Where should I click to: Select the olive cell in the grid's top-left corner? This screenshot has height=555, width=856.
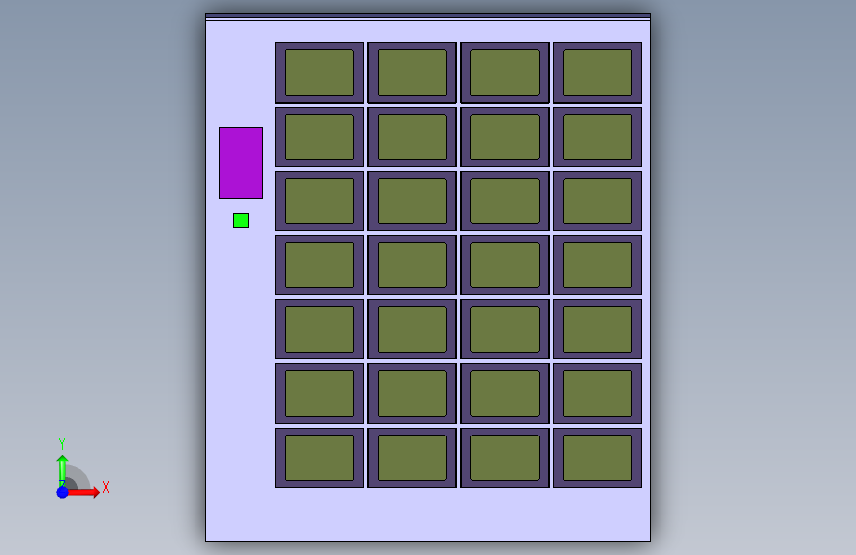pyautogui.click(x=320, y=73)
